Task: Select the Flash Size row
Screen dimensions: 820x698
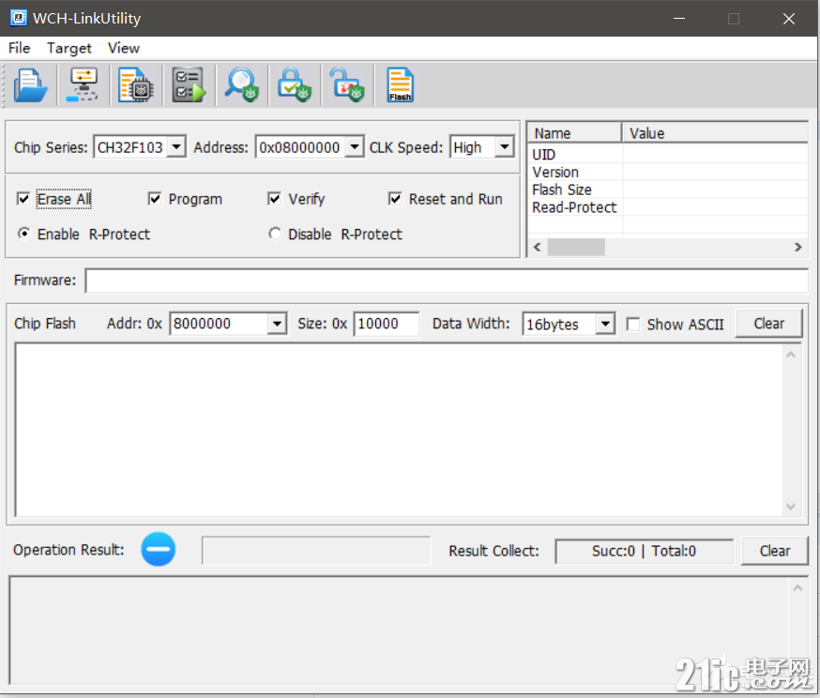Action: [668, 190]
